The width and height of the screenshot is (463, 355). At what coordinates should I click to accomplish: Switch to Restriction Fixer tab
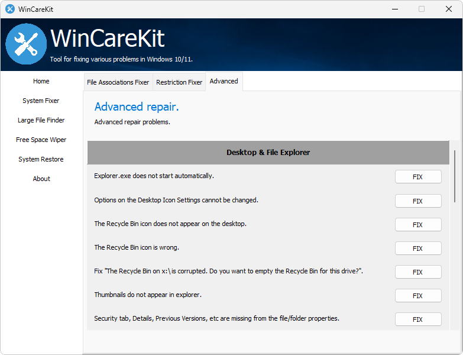[179, 82]
